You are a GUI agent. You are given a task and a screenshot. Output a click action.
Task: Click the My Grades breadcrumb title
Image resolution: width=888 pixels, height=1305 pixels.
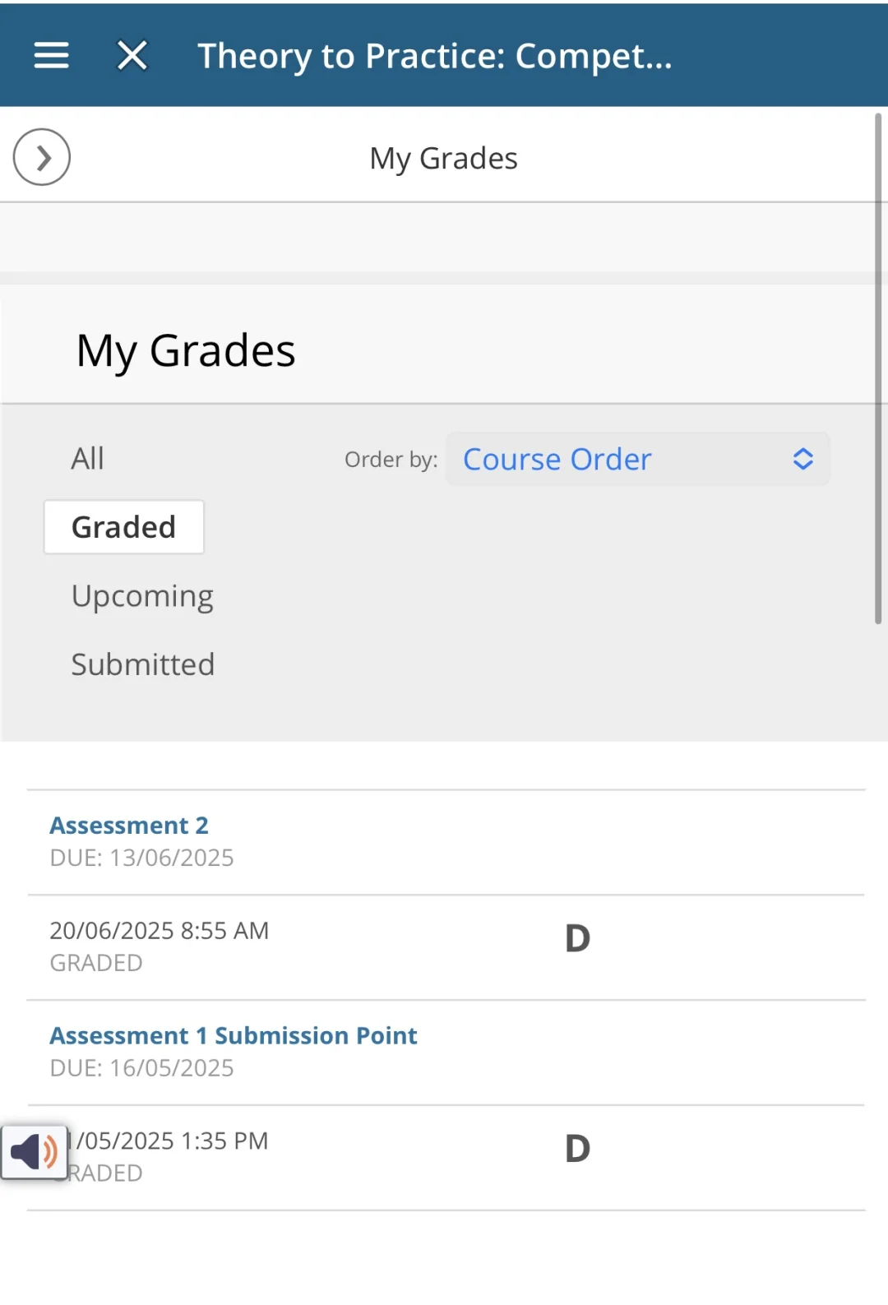(444, 158)
